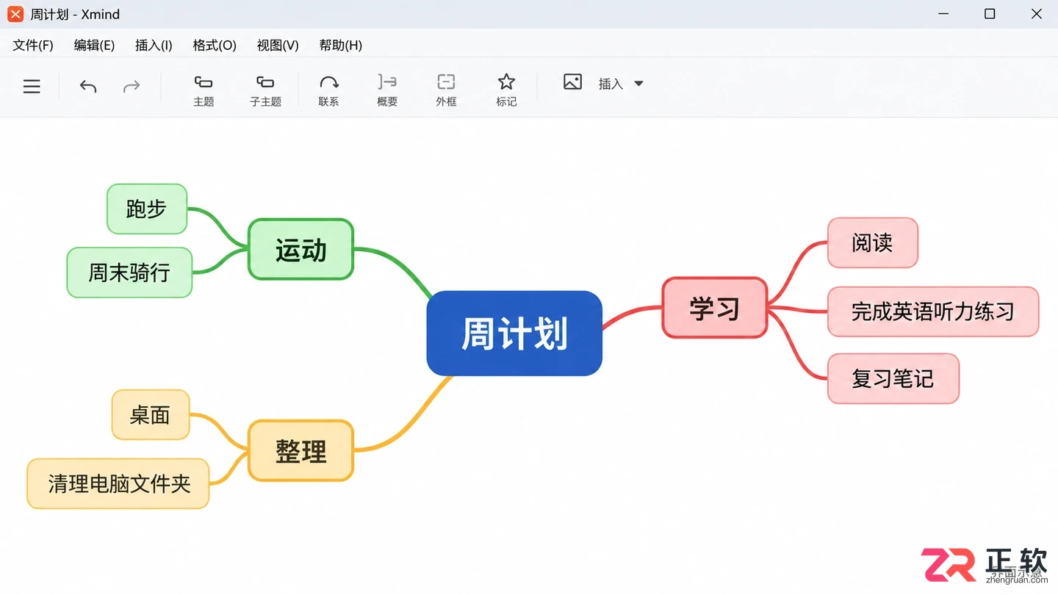
Task: Open the 编辑(E) menu
Action: pyautogui.click(x=94, y=46)
